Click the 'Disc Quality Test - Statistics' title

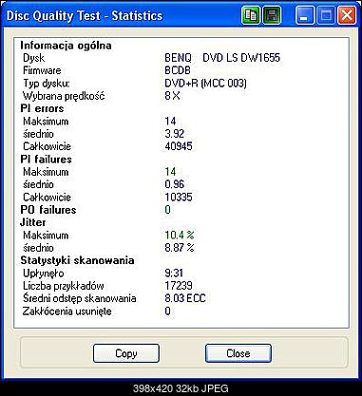click(85, 16)
